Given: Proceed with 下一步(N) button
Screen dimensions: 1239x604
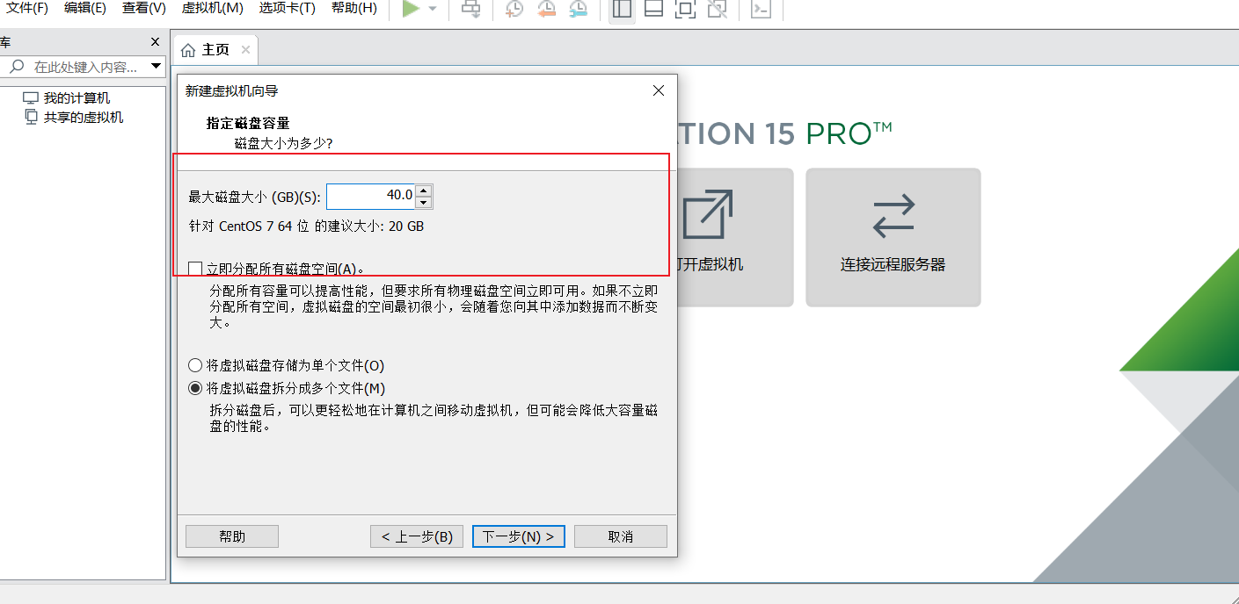Looking at the screenshot, I should click(x=519, y=536).
